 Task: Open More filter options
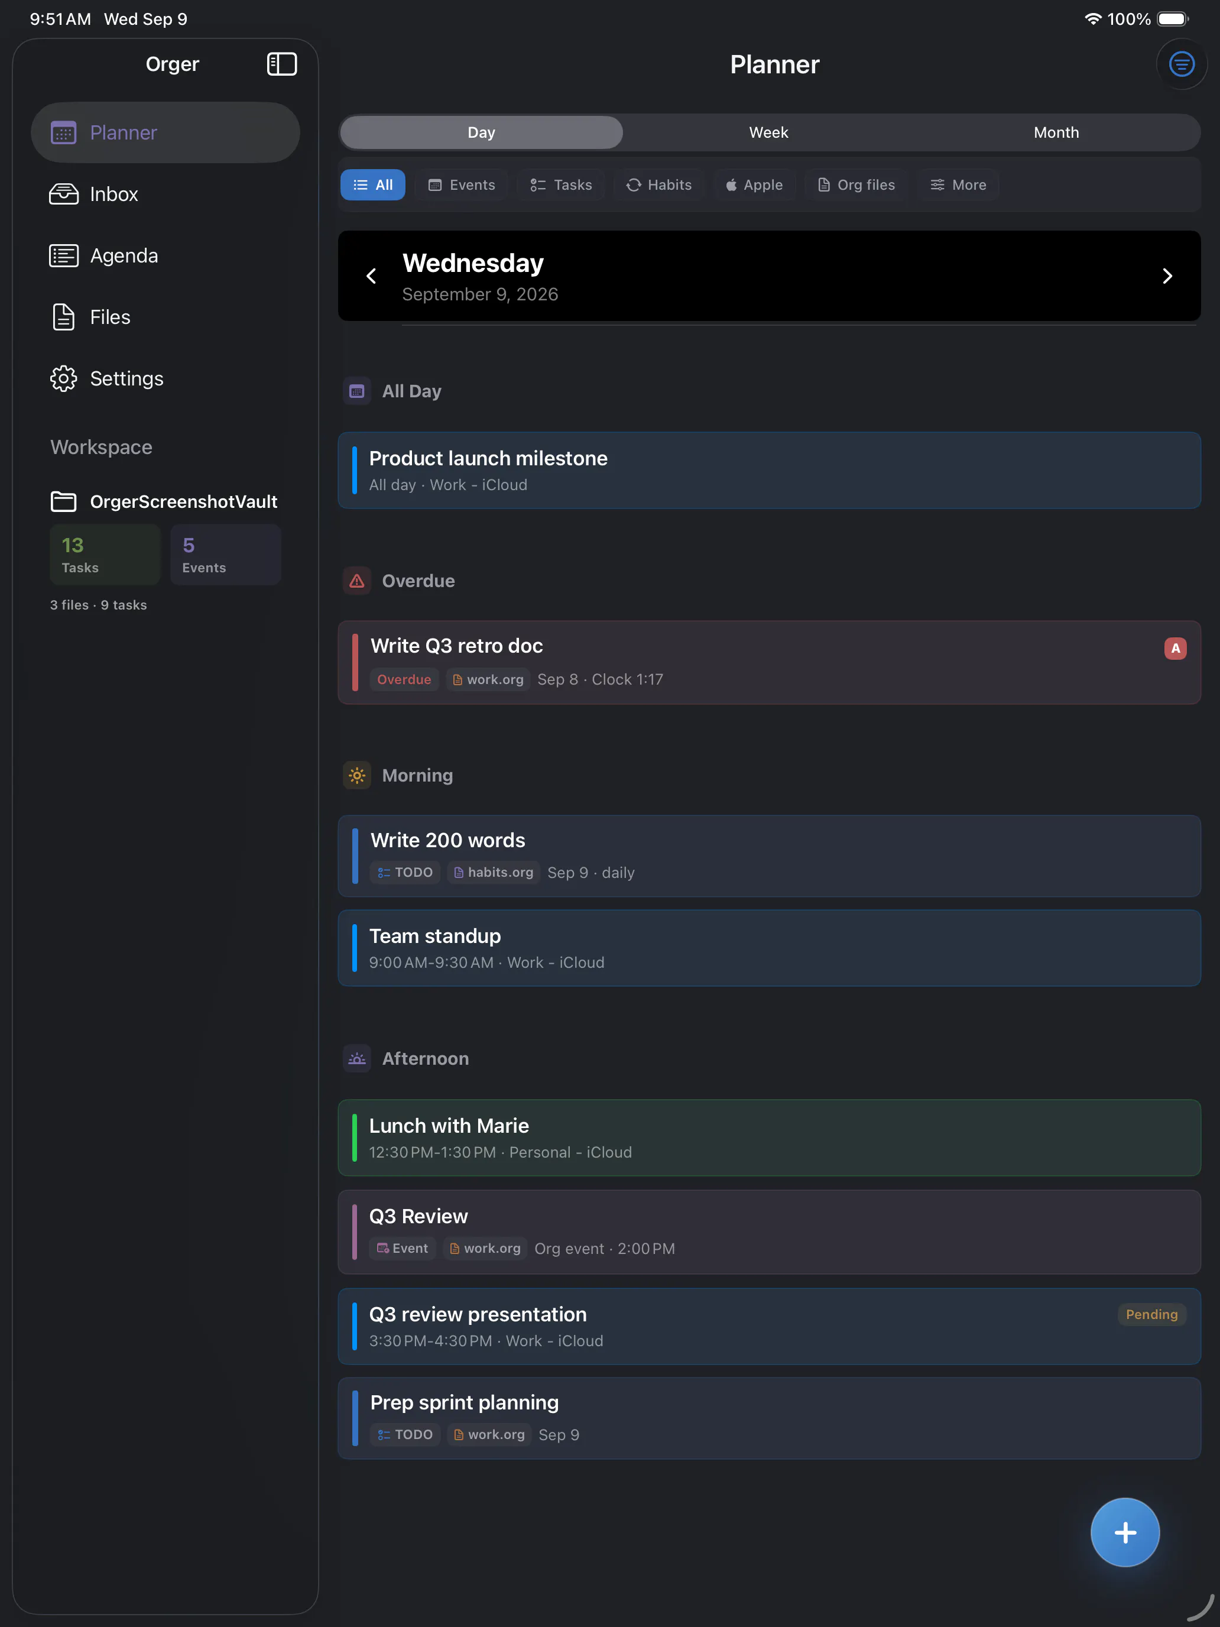point(958,184)
